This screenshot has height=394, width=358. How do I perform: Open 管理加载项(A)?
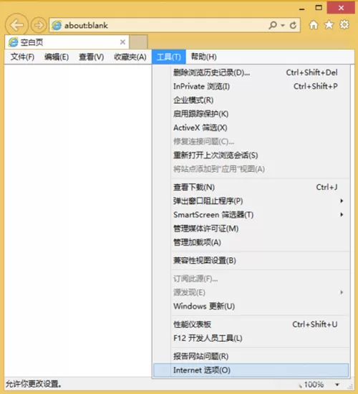(x=251, y=242)
